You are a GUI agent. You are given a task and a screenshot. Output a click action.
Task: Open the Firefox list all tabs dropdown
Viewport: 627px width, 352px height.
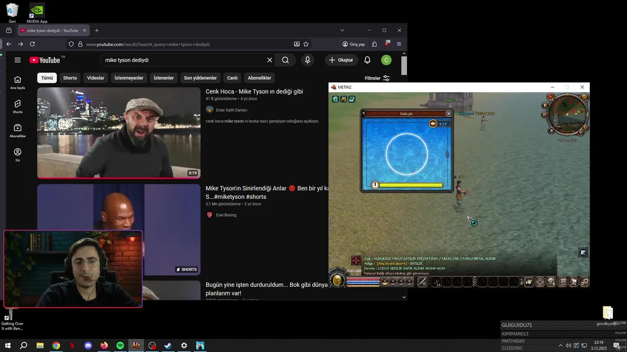click(x=342, y=30)
